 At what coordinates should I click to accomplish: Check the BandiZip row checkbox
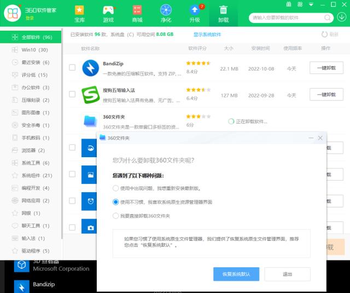tap(72, 67)
